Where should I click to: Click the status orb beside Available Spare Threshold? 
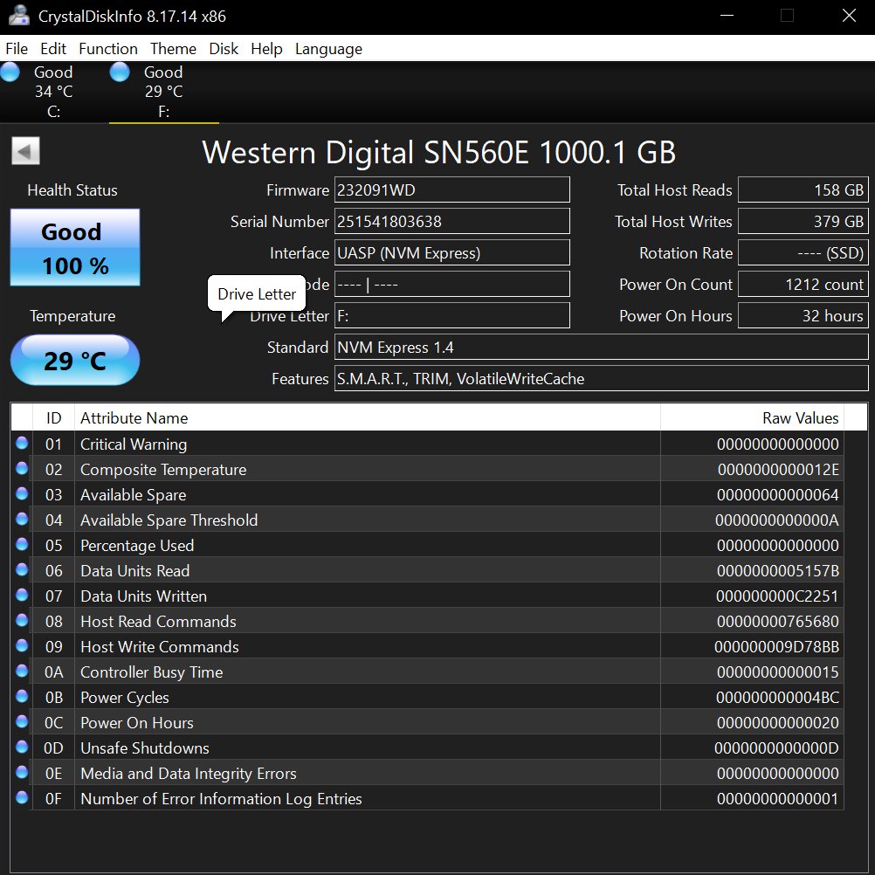coord(22,519)
